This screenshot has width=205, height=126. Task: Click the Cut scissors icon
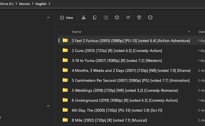pyautogui.click(x=83, y=17)
